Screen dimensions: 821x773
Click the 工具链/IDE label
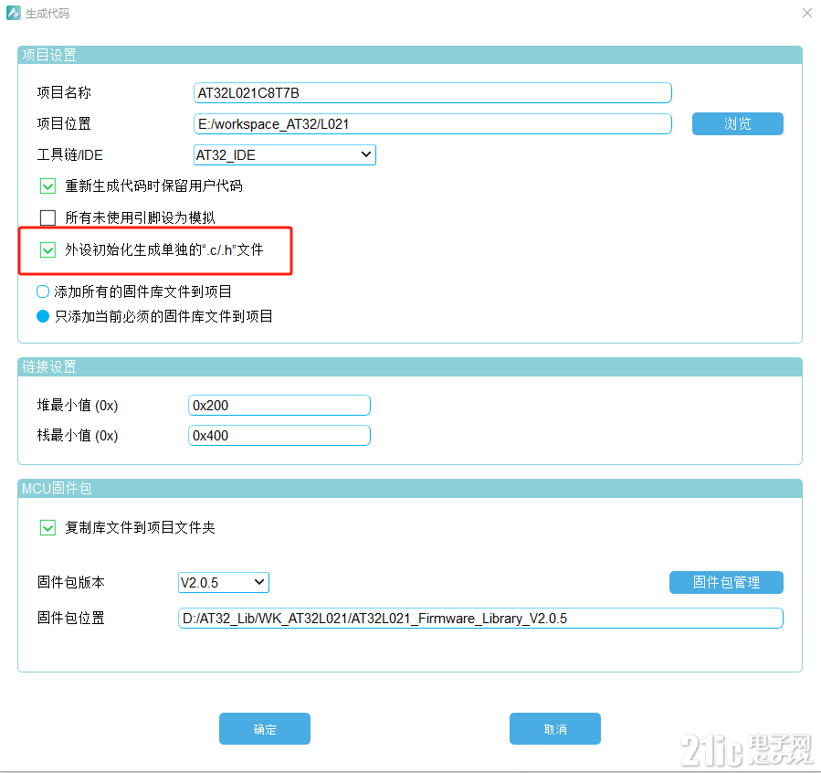[69, 155]
